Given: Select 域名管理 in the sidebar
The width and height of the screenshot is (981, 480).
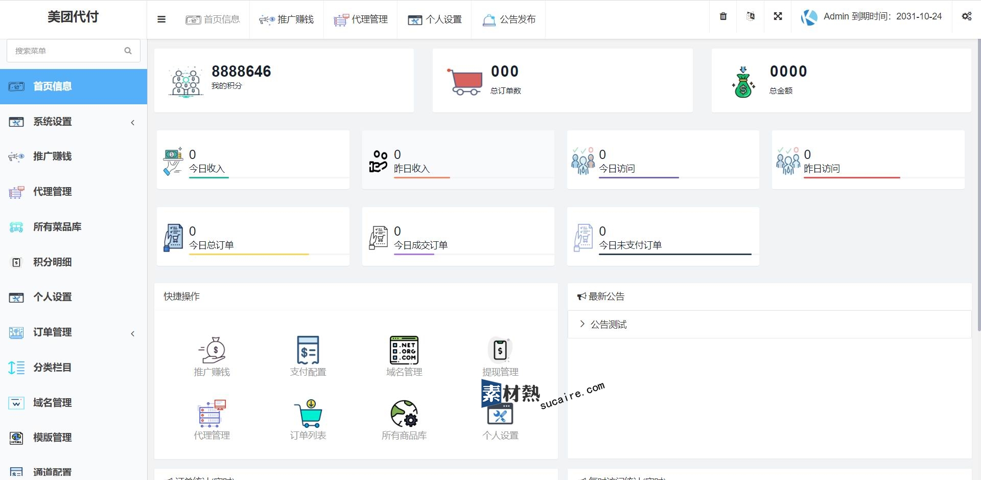Looking at the screenshot, I should click(74, 403).
